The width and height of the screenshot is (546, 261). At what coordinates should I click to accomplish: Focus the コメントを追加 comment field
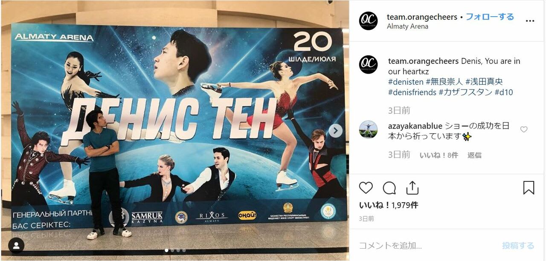[427, 246]
